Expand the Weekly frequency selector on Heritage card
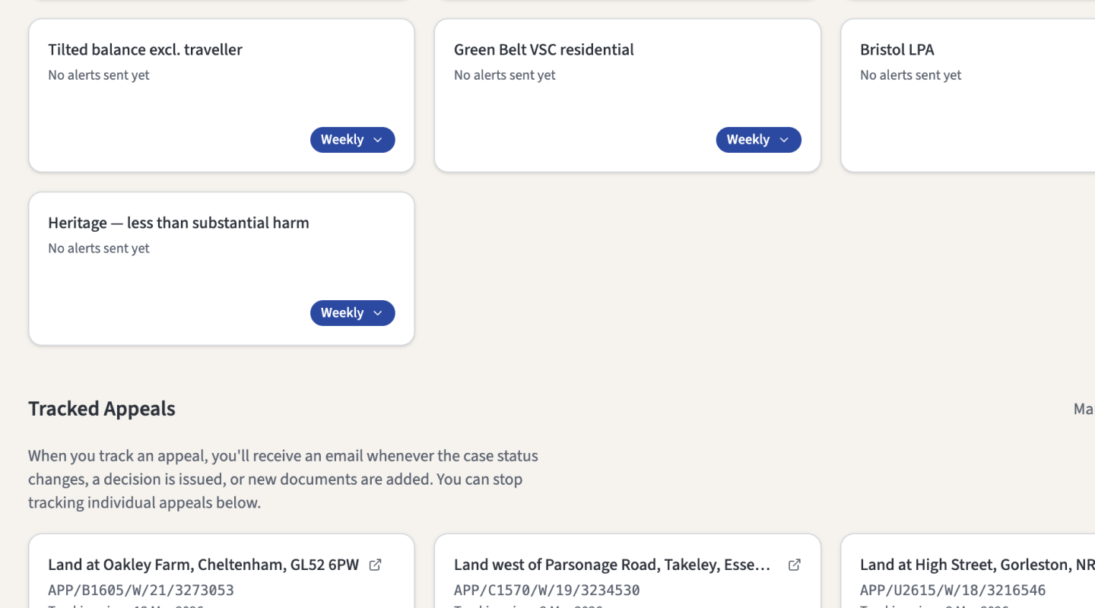This screenshot has height=608, width=1095. pos(352,313)
